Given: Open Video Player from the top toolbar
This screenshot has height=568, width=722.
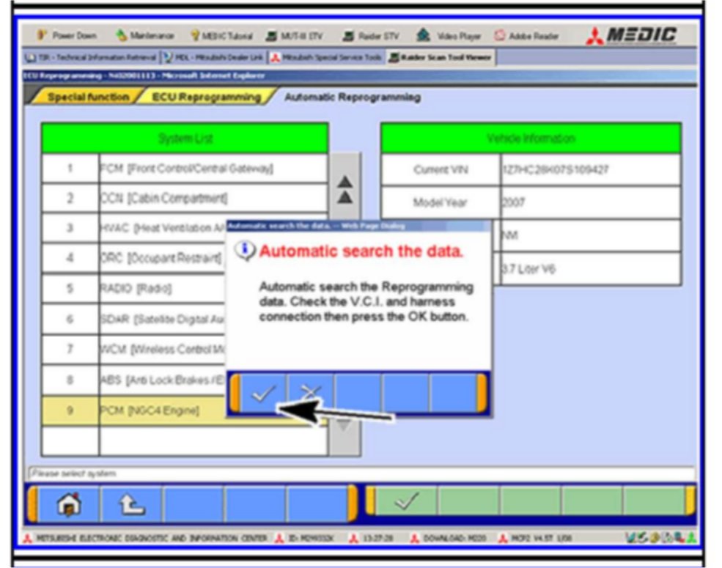Looking at the screenshot, I should [455, 36].
